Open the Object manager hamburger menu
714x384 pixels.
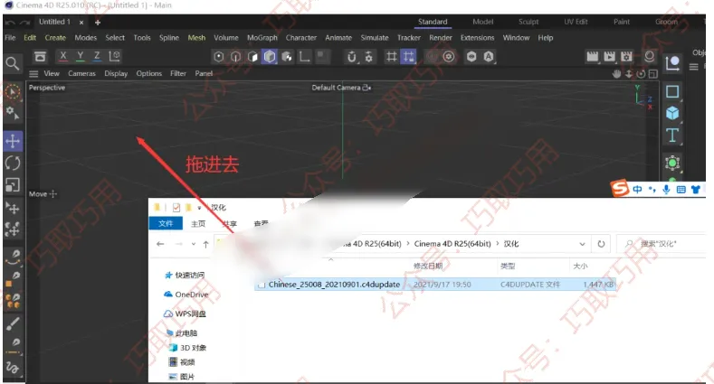point(693,67)
